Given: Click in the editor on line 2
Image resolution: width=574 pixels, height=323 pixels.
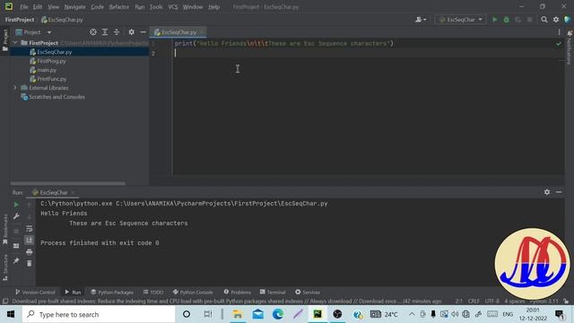Looking at the screenshot, I should coord(368,53).
